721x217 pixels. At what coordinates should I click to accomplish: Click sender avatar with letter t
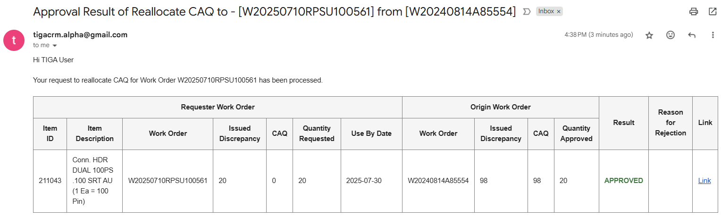click(x=14, y=40)
